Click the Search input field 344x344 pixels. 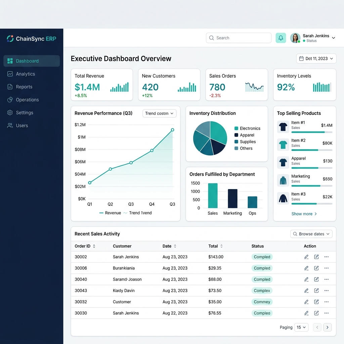coord(239,38)
